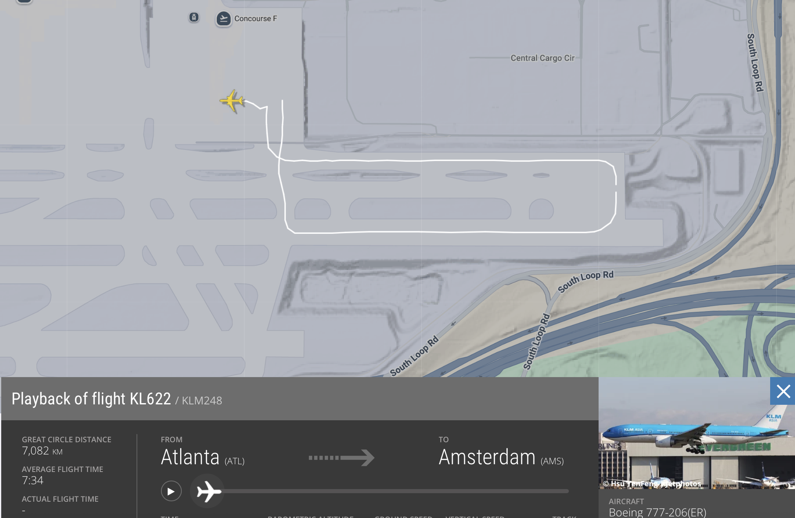Select the yellow airplane marker on the map
The image size is (795, 518).
(x=232, y=101)
